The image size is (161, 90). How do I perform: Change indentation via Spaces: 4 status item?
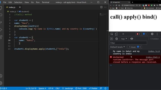tap(42, 88)
